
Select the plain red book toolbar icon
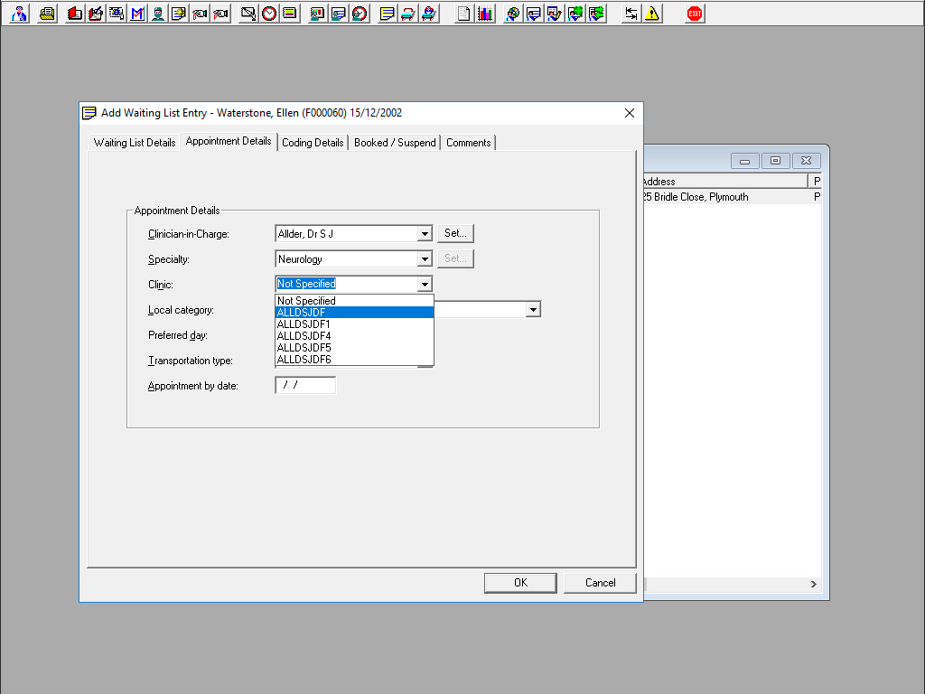(x=74, y=14)
